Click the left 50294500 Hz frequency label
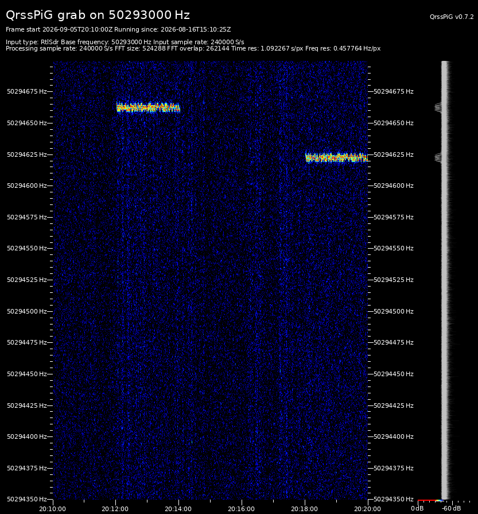 click(27, 311)
